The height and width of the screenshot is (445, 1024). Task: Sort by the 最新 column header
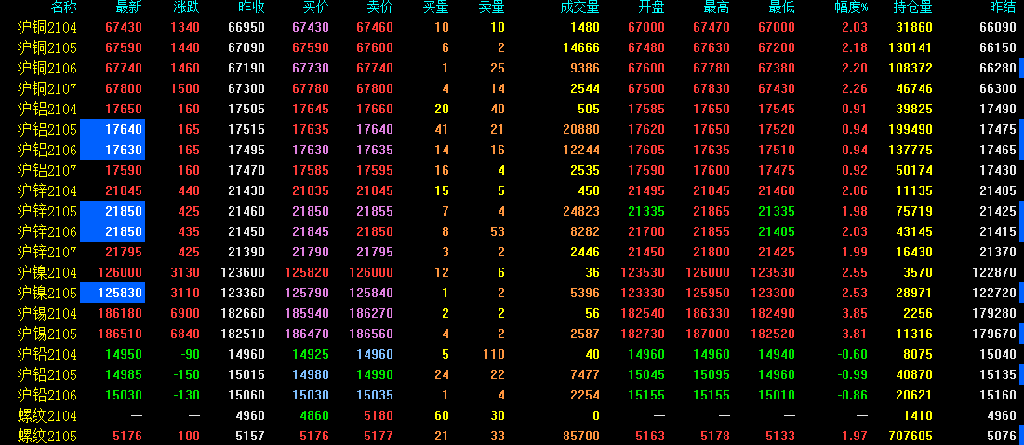click(128, 7)
